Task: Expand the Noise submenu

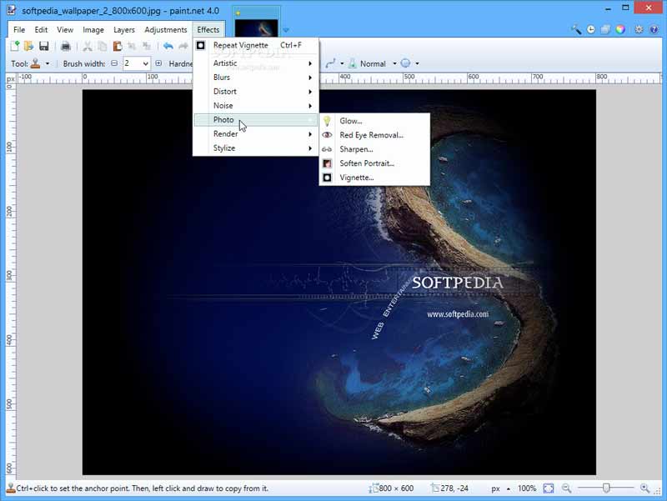Action: (x=256, y=106)
